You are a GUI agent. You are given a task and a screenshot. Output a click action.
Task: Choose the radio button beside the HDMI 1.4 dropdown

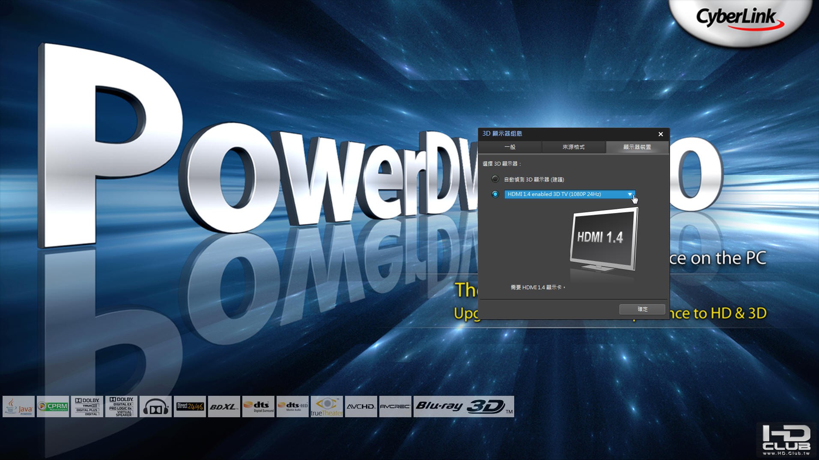tap(495, 194)
